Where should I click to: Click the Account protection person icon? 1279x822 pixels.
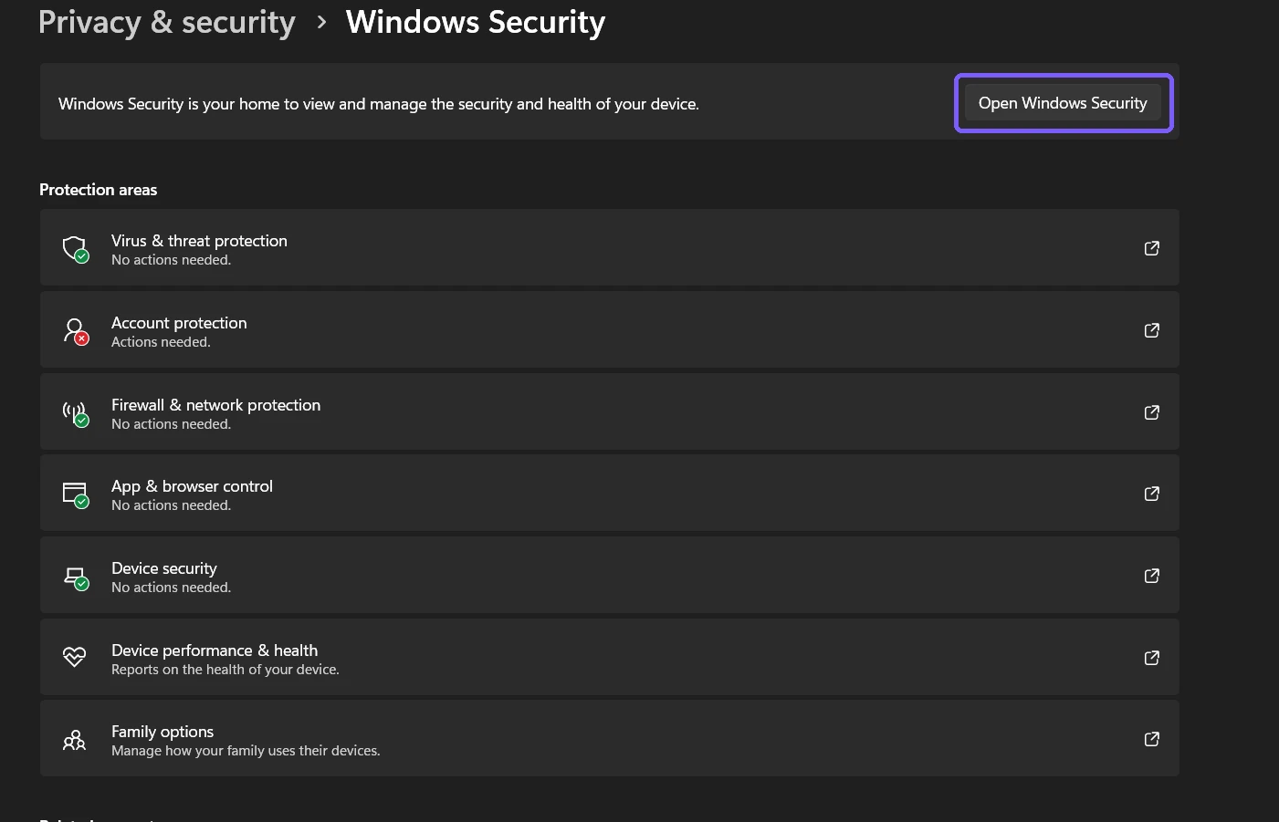(75, 330)
